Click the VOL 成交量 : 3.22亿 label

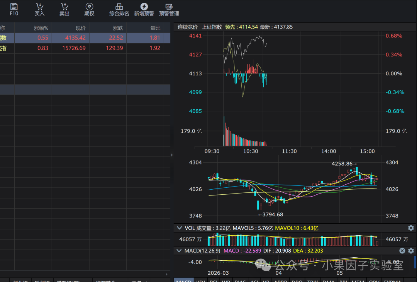point(207,228)
